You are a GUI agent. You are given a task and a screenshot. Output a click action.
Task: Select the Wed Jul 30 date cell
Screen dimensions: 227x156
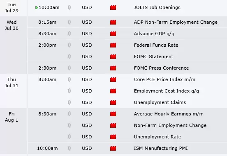pos(12,25)
